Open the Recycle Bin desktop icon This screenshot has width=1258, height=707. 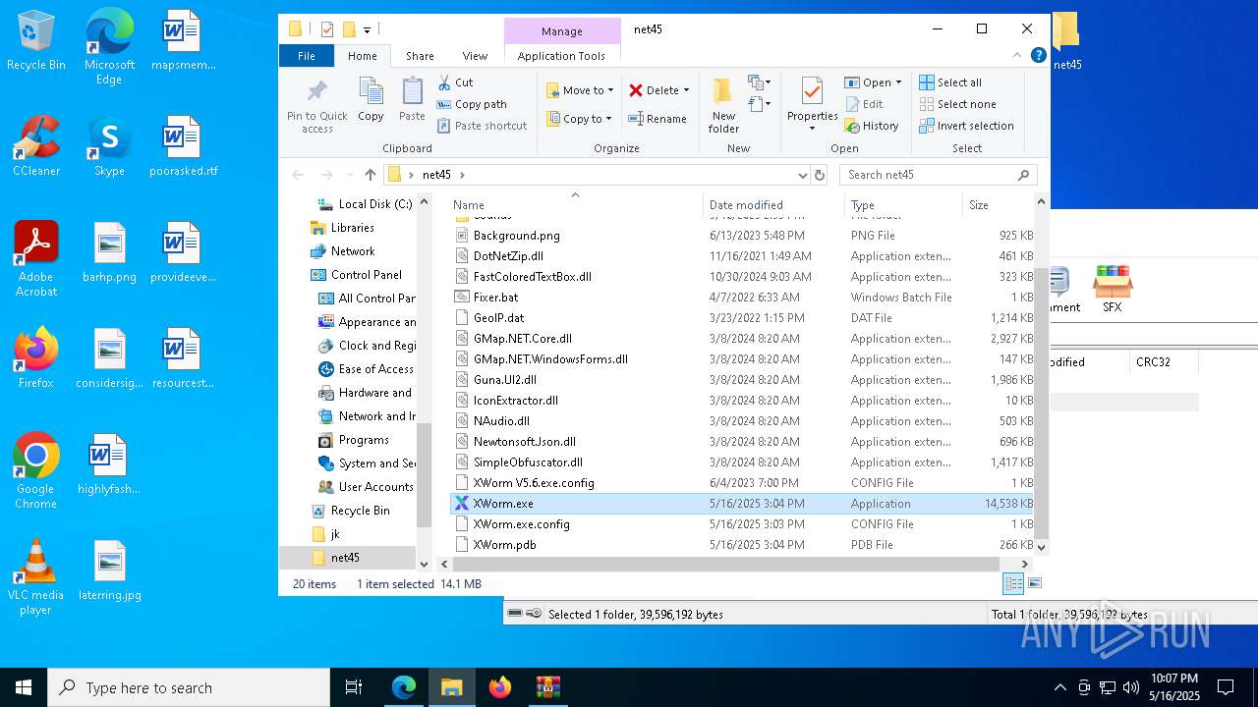click(x=35, y=41)
